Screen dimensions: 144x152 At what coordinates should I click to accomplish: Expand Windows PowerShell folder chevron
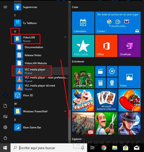coord(65,111)
